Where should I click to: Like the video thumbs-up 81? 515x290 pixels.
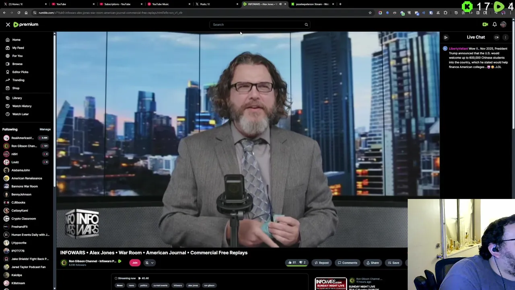tap(292, 263)
